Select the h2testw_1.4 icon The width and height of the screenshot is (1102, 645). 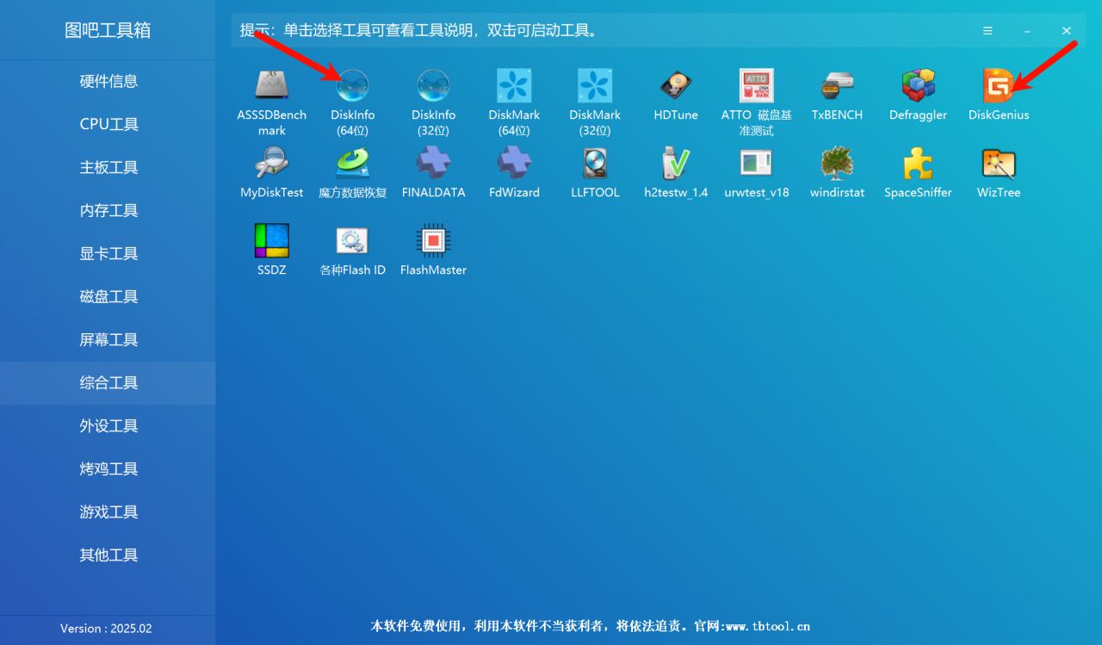pos(676,164)
